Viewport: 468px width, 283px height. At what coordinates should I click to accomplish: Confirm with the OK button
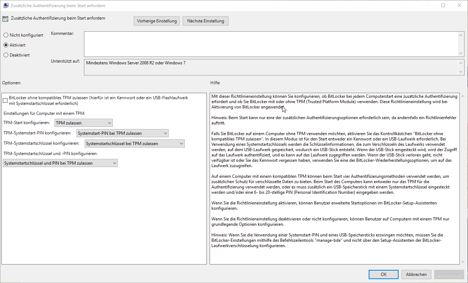pyautogui.click(x=384, y=274)
